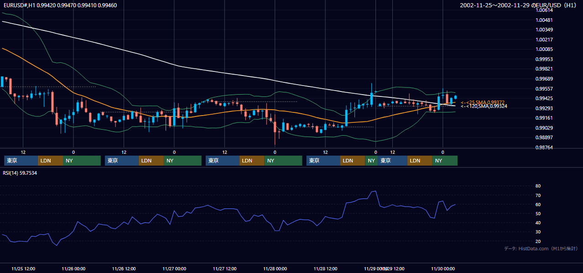Viewport: 583px width, 273px height.
Task: Click price axis label 1.00349
Action: tap(544, 30)
